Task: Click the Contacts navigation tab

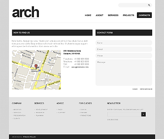Action: [x=144, y=15]
